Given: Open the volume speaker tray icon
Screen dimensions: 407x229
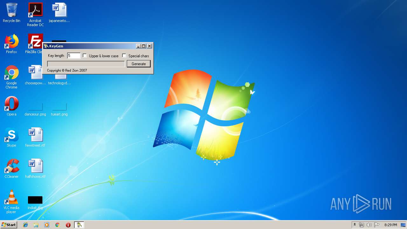Looking at the screenshot, I should (369, 225).
